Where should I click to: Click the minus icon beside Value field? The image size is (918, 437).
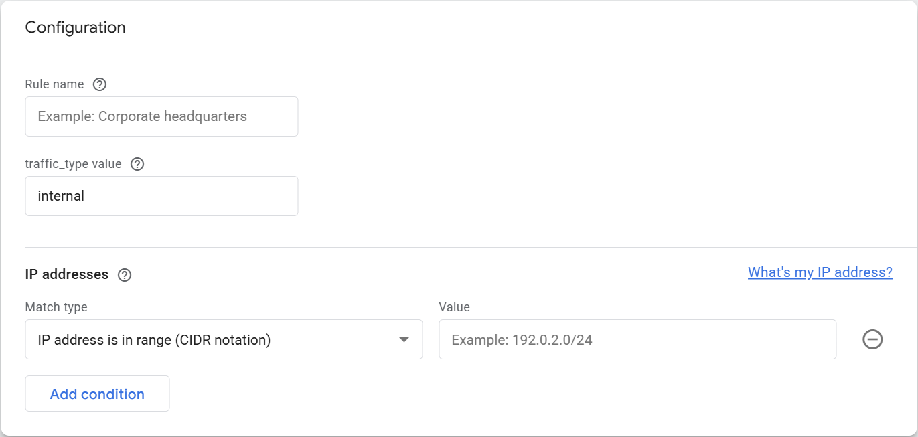(x=872, y=339)
